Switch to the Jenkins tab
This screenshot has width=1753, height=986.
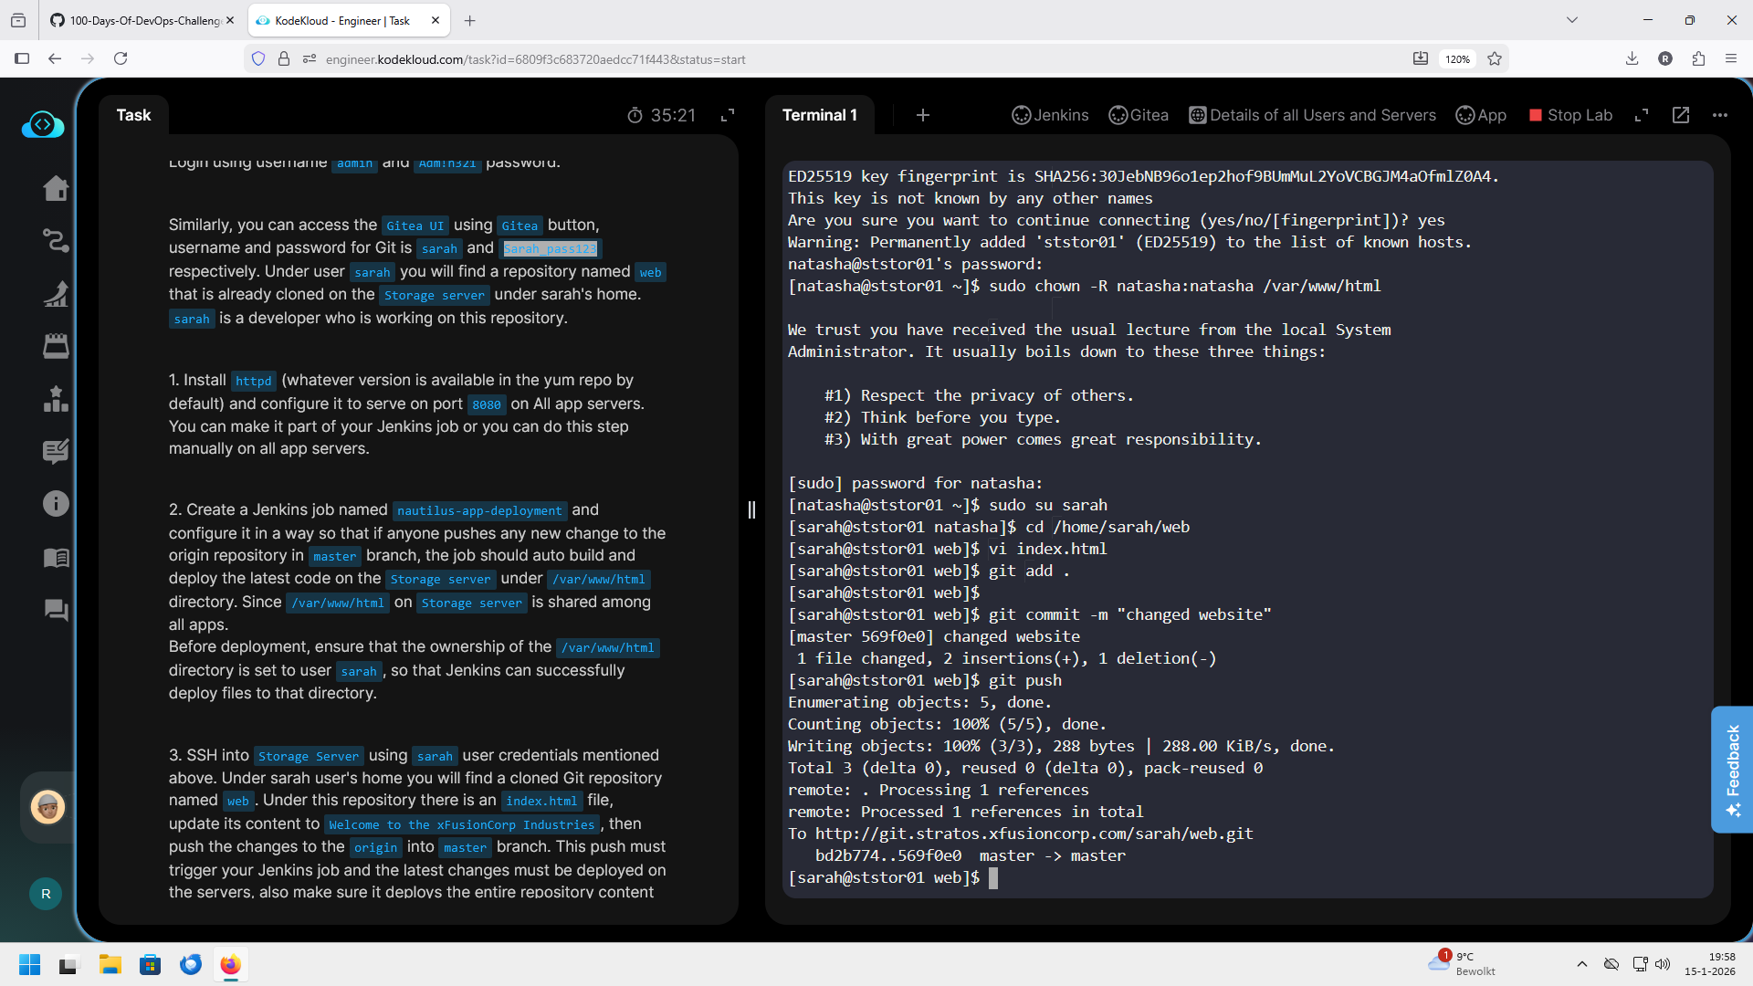(1050, 115)
